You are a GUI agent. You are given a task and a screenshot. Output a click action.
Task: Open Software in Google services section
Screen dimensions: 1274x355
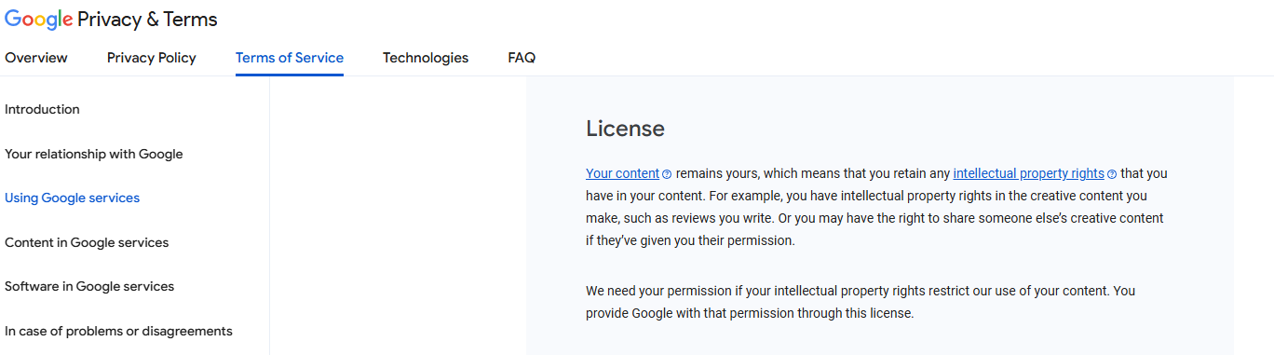89,286
